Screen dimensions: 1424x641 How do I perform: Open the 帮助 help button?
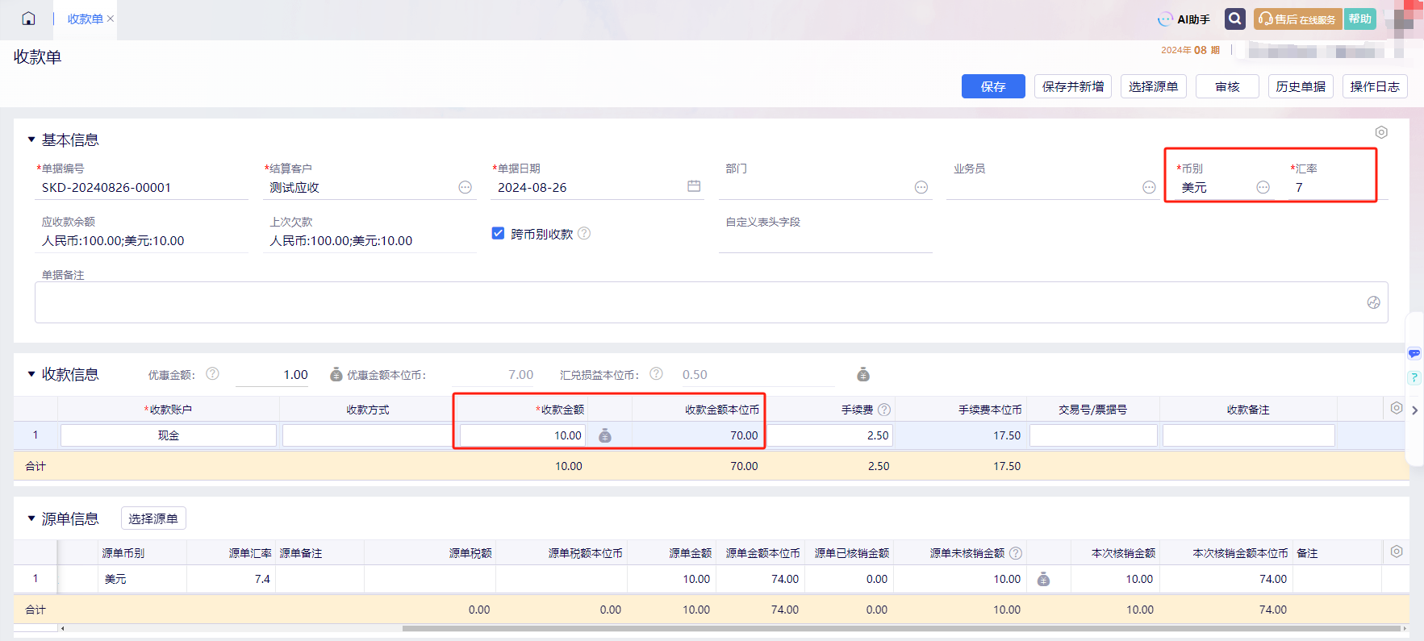pos(1359,19)
